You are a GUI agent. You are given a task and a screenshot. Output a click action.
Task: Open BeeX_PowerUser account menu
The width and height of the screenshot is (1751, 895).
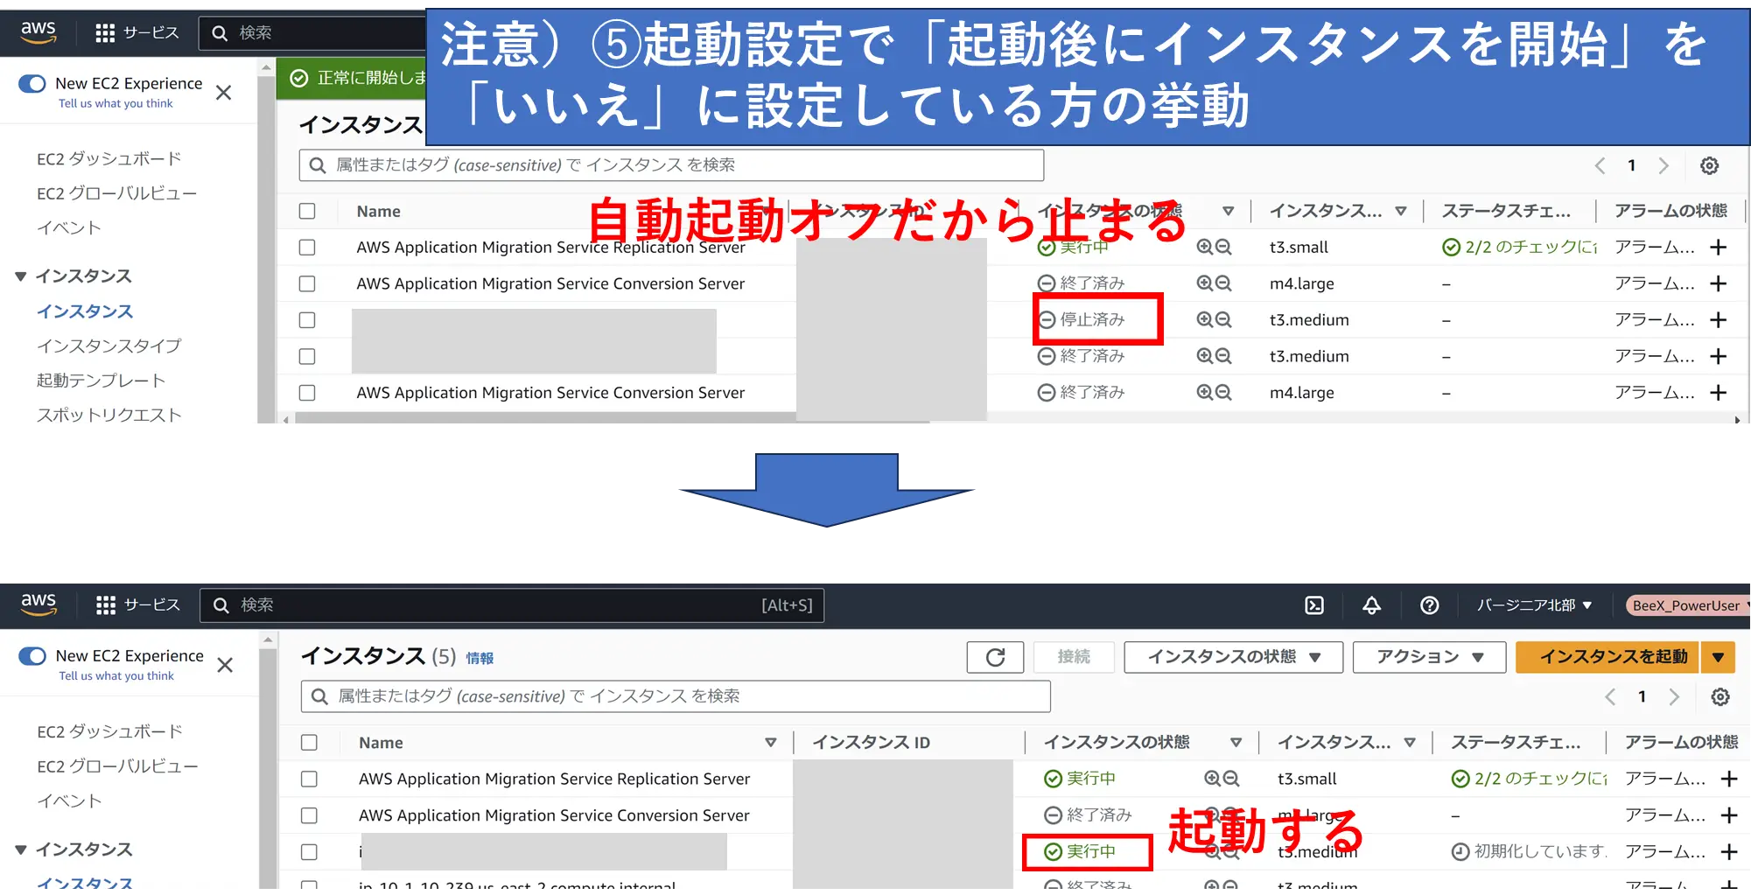1688,605
